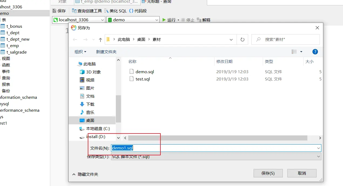Click the Explain query button
Image resolution: width=343 pixels, height=186 pixels.
pos(204,20)
